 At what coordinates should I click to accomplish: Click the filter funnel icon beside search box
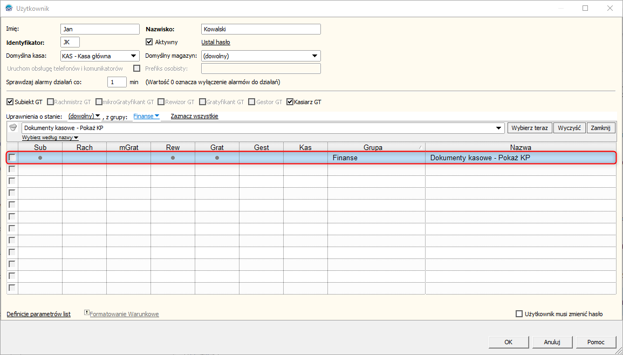tap(13, 127)
